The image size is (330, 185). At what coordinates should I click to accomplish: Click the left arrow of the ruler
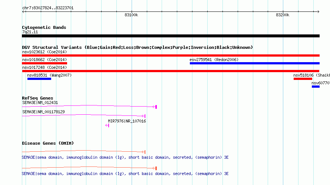23,12
